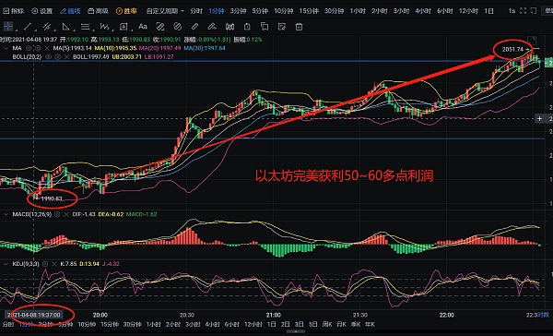The image size is (553, 336).
Task: Click the 21:00 time axis label
Action: pyautogui.click(x=274, y=315)
